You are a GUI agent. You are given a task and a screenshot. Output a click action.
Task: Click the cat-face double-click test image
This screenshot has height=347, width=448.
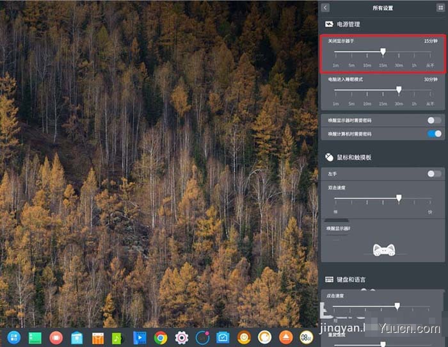(x=384, y=250)
